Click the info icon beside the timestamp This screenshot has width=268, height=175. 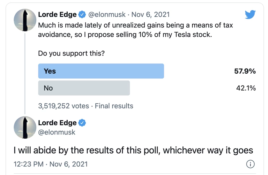pyautogui.click(x=251, y=164)
